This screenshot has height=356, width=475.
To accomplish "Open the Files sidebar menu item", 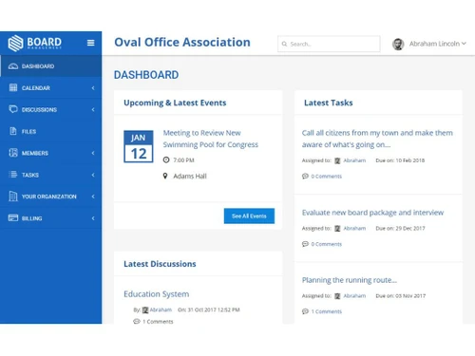I will [51, 131].
